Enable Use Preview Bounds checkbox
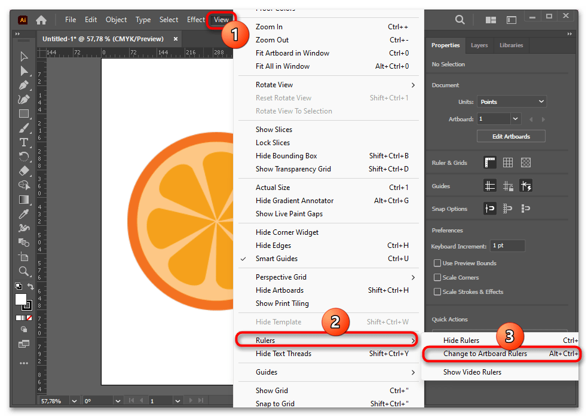 click(437, 263)
